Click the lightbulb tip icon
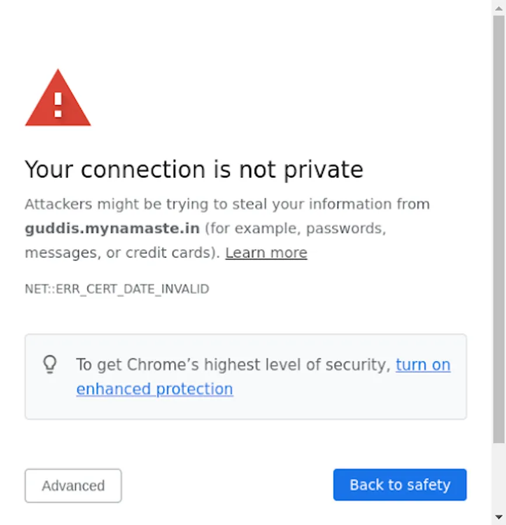506x525 pixels. coord(50,365)
